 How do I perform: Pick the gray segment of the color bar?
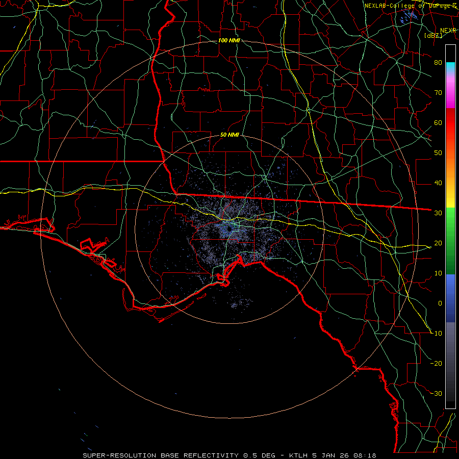click(x=450, y=362)
